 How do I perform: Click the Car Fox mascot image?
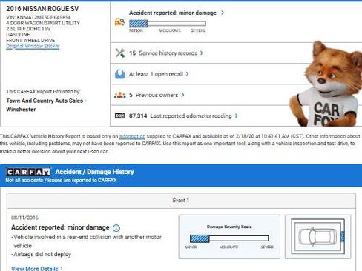coord(326,84)
